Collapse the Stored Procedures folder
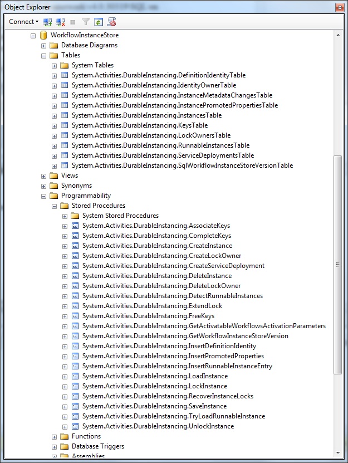This screenshot has height=463, width=348. coord(55,206)
